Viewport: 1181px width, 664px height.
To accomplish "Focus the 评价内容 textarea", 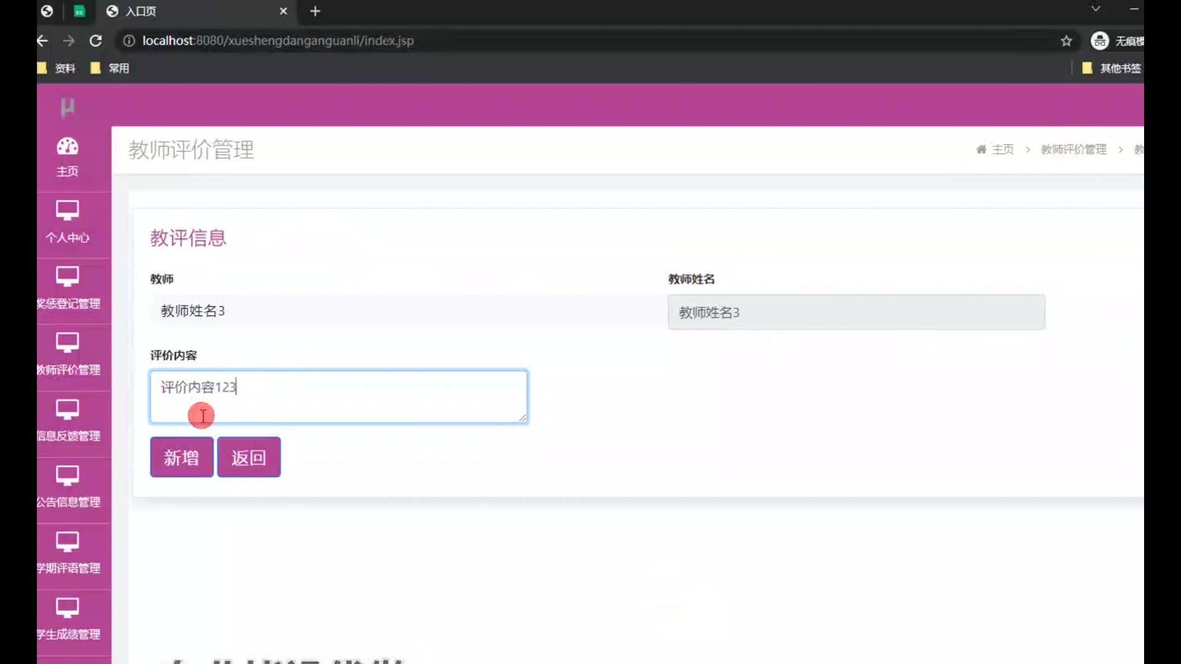I will [339, 397].
